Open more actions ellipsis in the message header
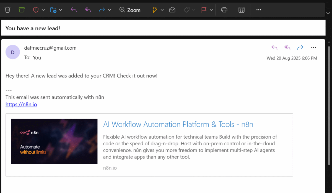This screenshot has height=193, width=332. (313, 48)
